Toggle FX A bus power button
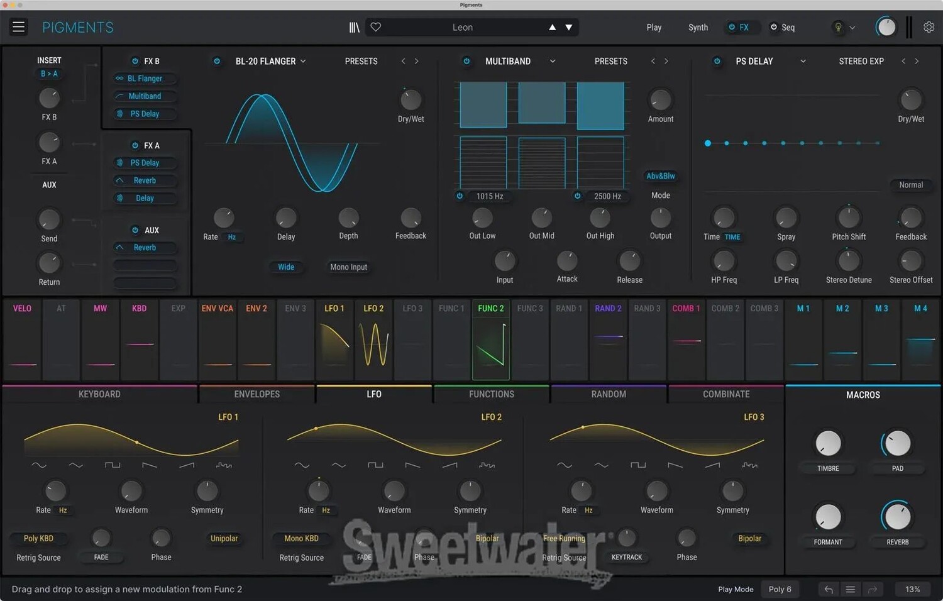Viewport: 943px width, 601px height. [x=135, y=145]
